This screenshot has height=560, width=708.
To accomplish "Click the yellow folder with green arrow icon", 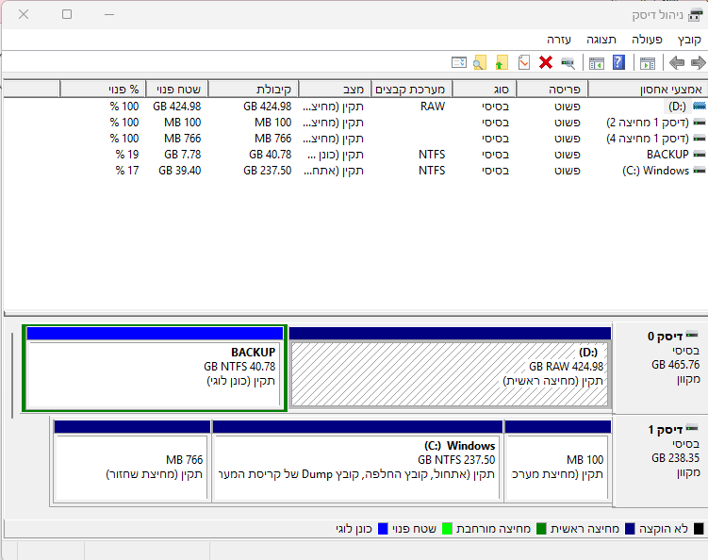I will (502, 63).
